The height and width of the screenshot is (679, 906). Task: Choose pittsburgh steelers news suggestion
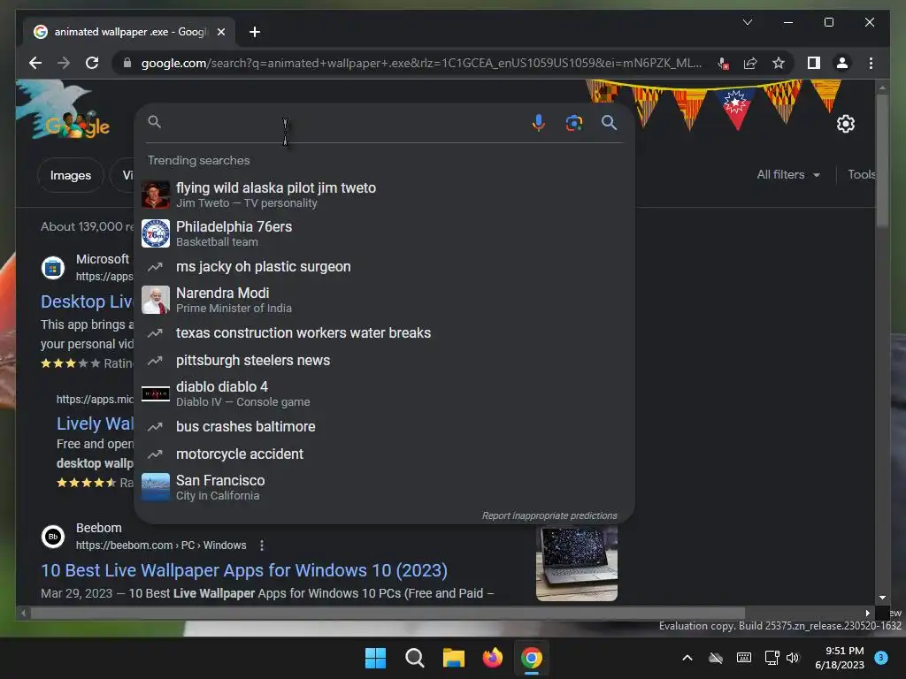click(x=384, y=361)
